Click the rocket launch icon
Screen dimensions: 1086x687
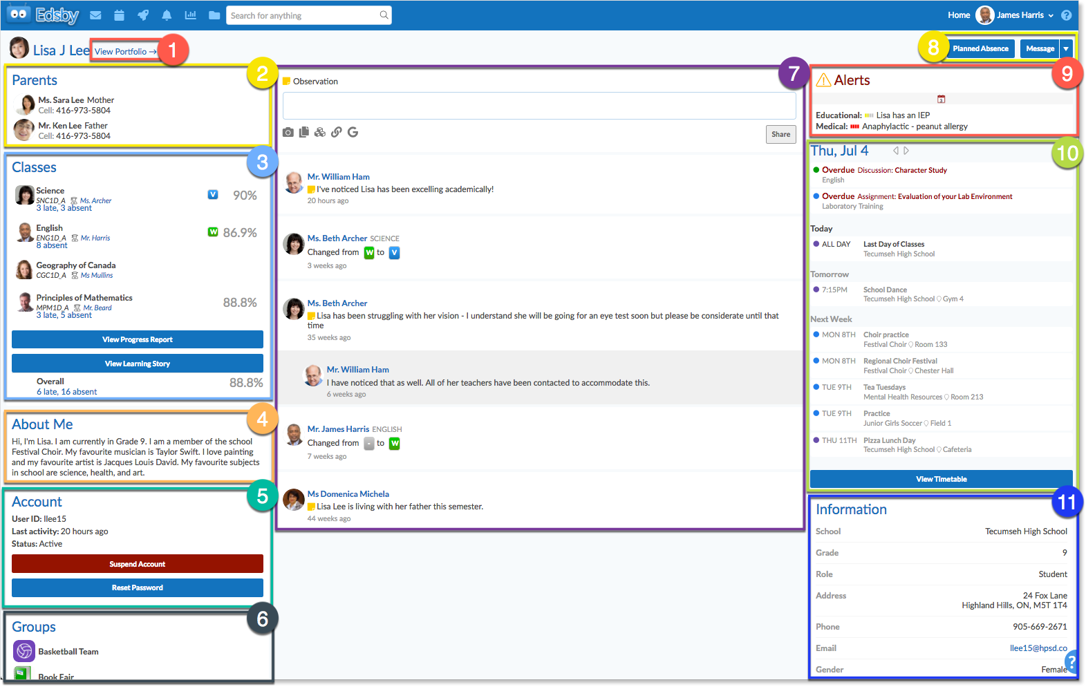(143, 15)
